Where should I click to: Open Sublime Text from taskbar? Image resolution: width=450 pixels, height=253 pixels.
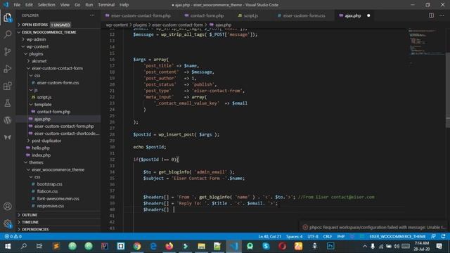(56, 246)
